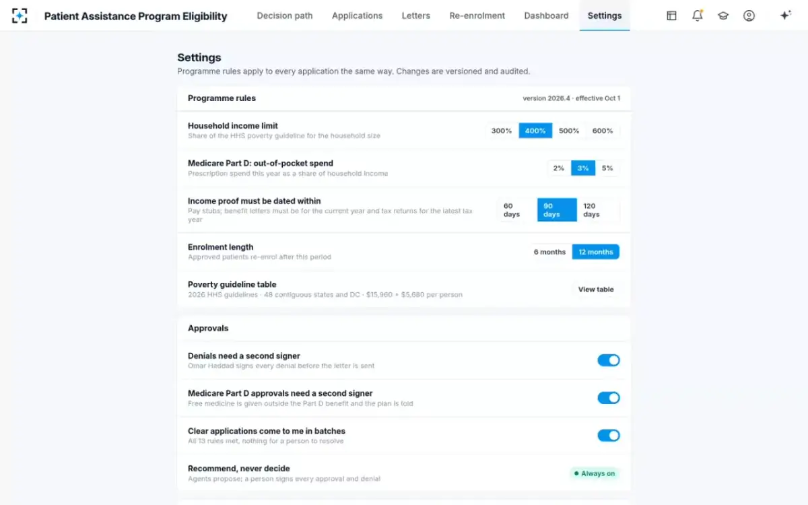The height and width of the screenshot is (505, 808).
Task: Open the graduation cap learning icon
Action: coord(723,15)
